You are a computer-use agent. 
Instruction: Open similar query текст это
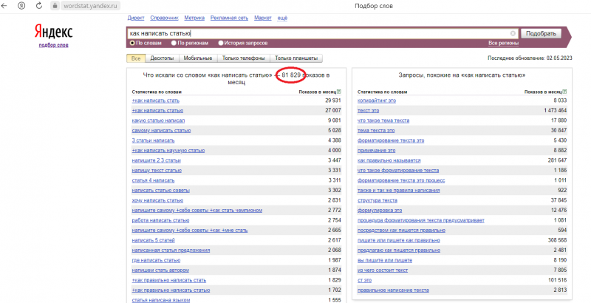(368, 111)
